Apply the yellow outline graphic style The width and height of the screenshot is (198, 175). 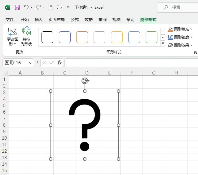(117, 37)
